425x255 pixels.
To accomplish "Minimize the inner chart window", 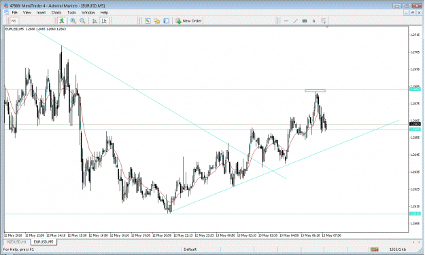I will coord(406,12).
